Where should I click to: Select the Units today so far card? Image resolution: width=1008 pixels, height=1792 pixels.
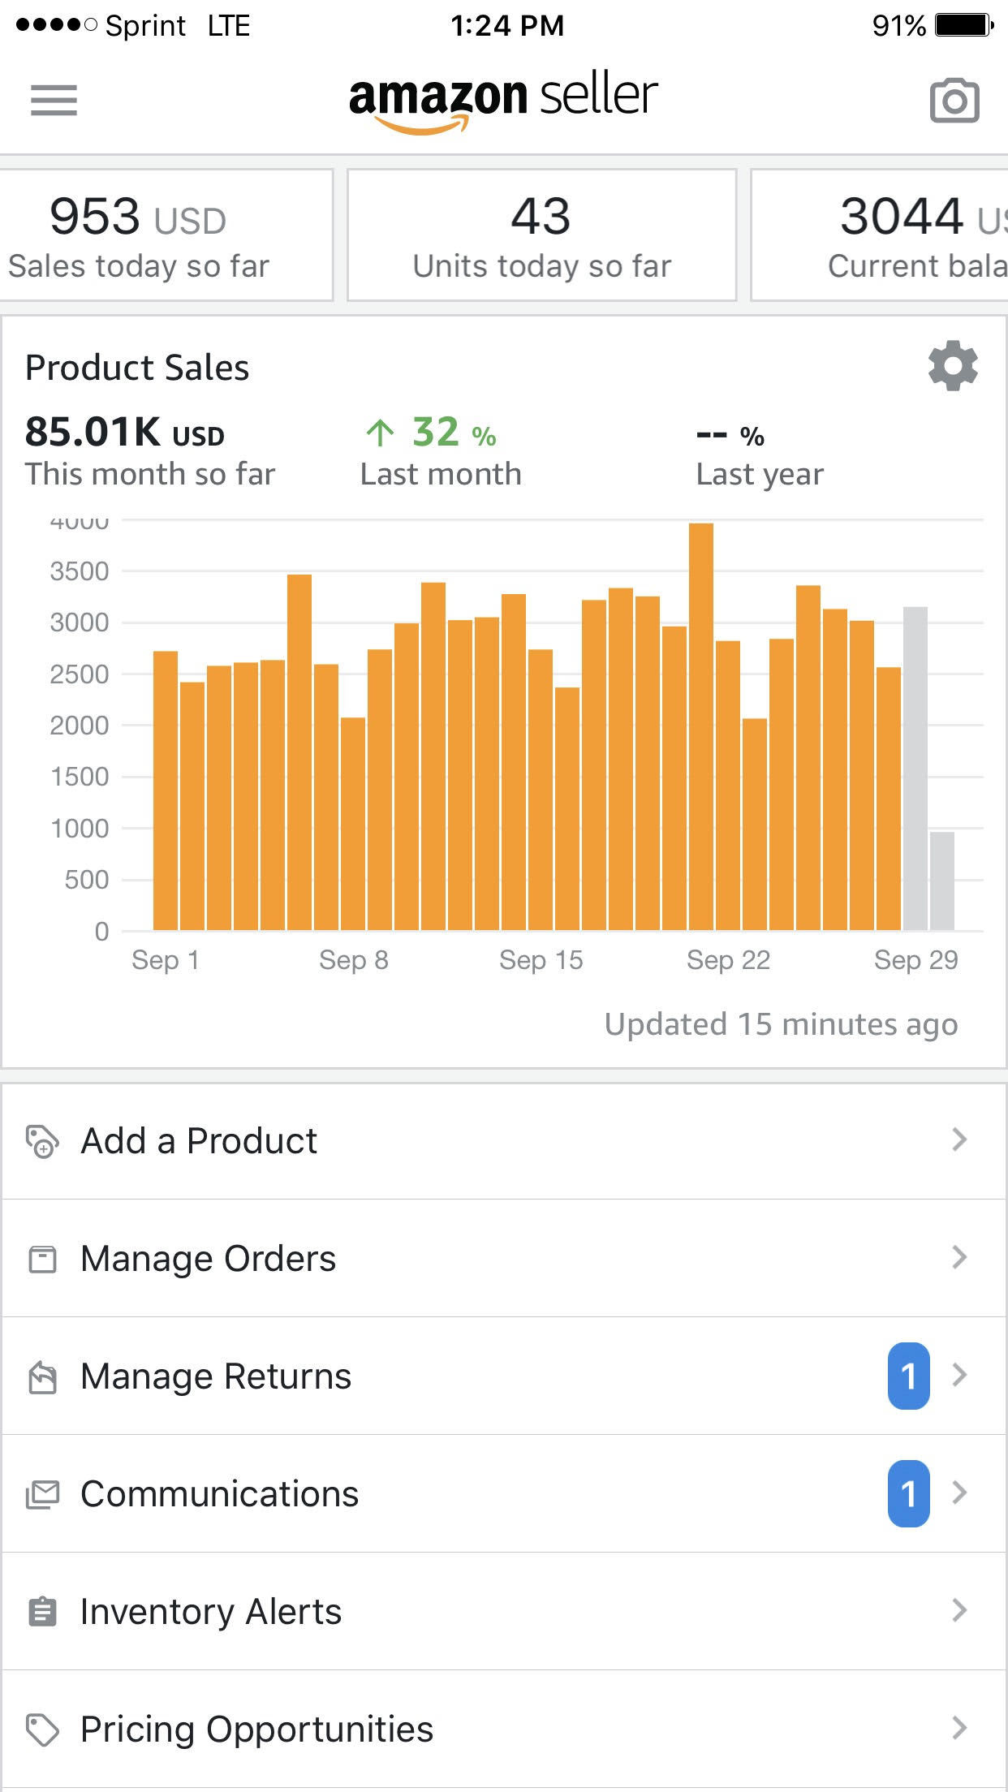click(541, 235)
